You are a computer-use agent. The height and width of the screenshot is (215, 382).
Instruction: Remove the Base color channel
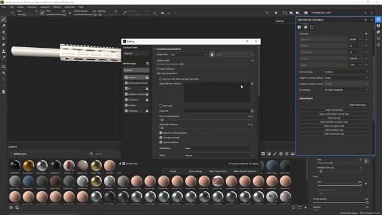[366, 39]
